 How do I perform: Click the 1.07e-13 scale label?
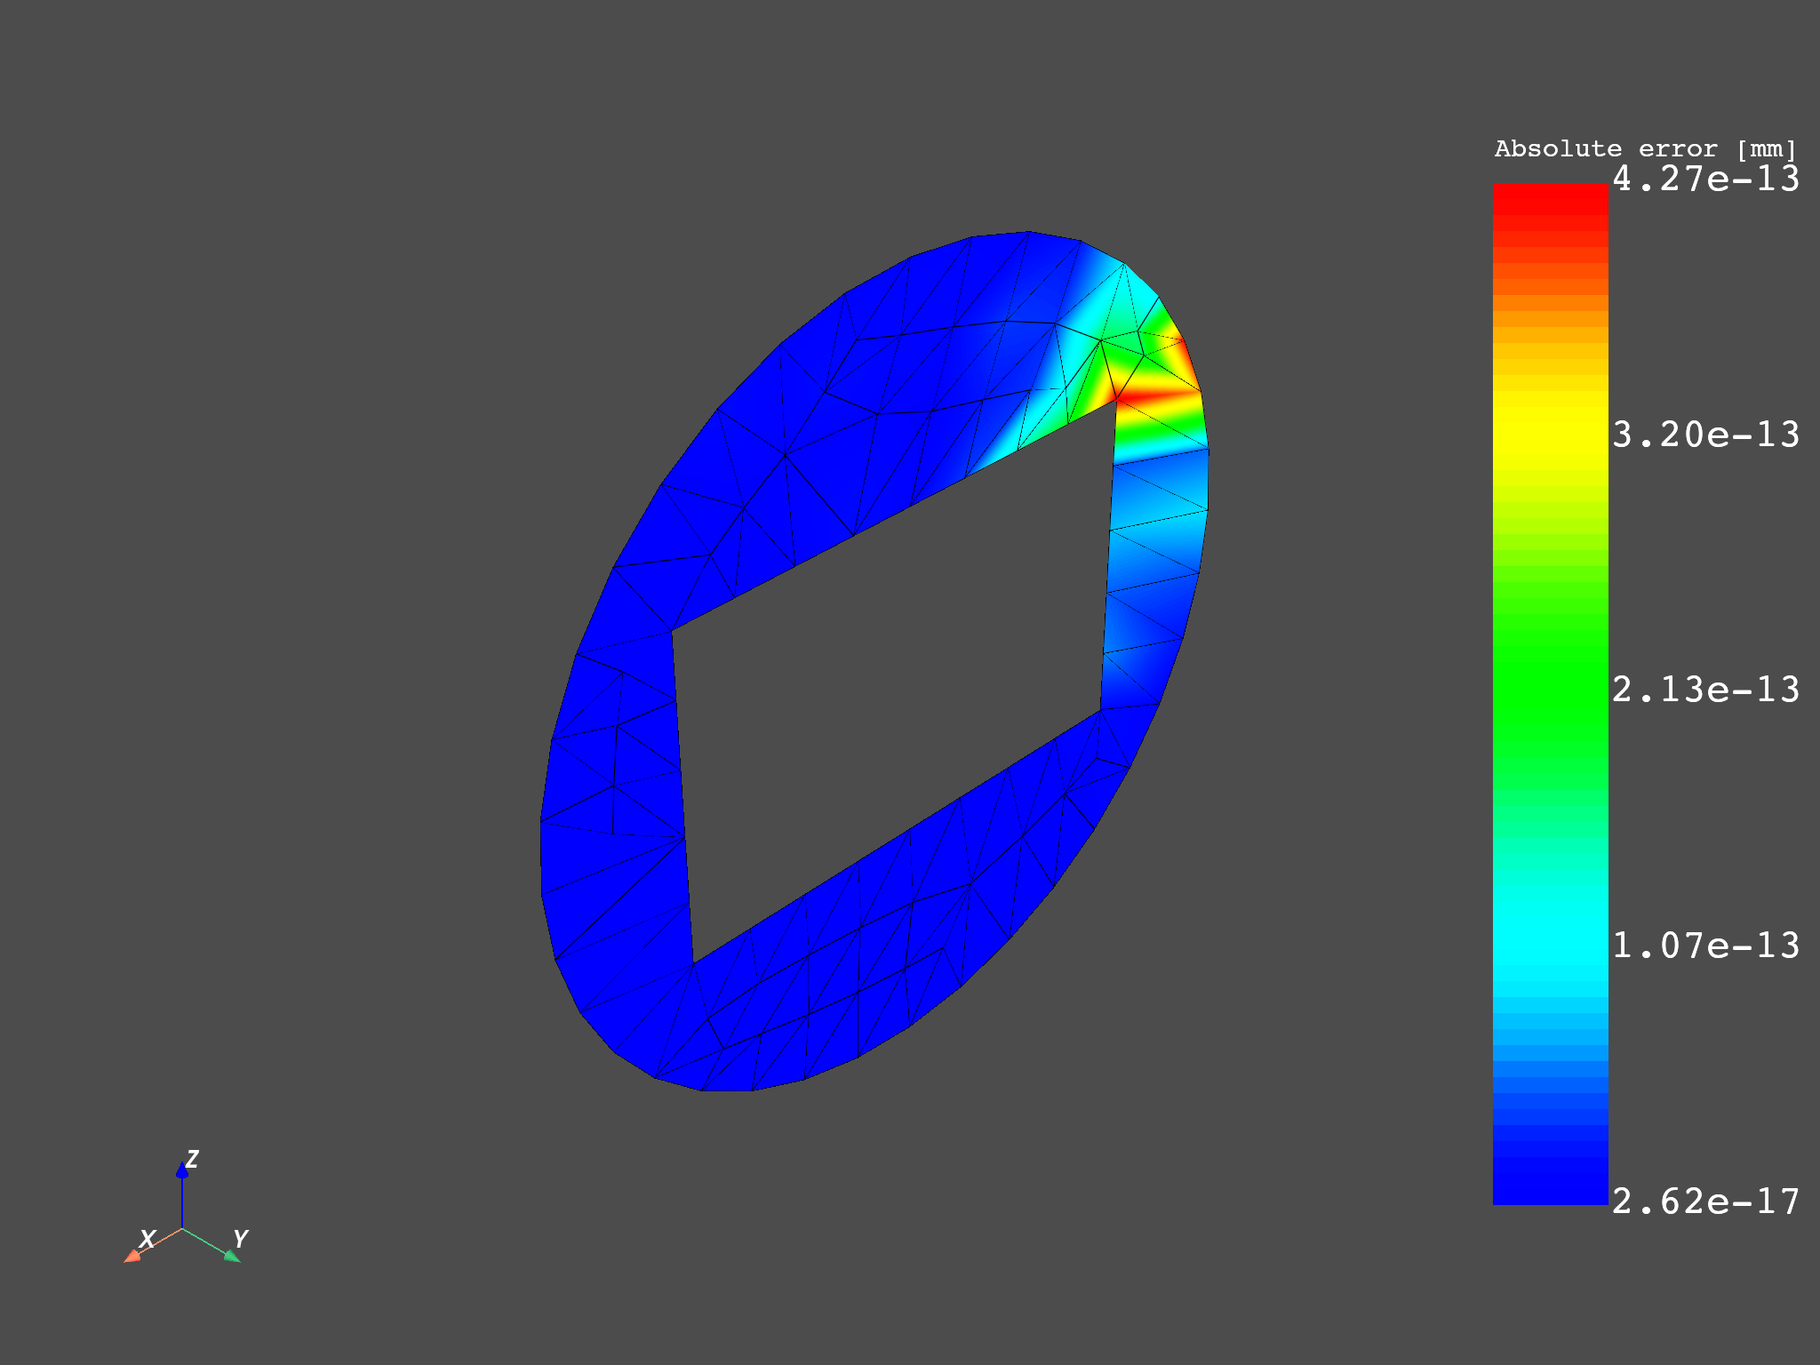pos(1705,946)
